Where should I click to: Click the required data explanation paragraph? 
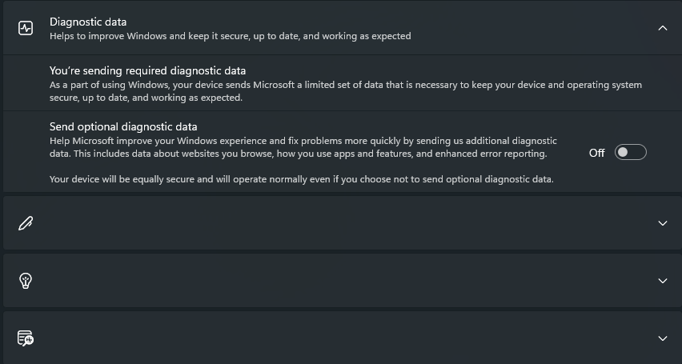pos(346,91)
